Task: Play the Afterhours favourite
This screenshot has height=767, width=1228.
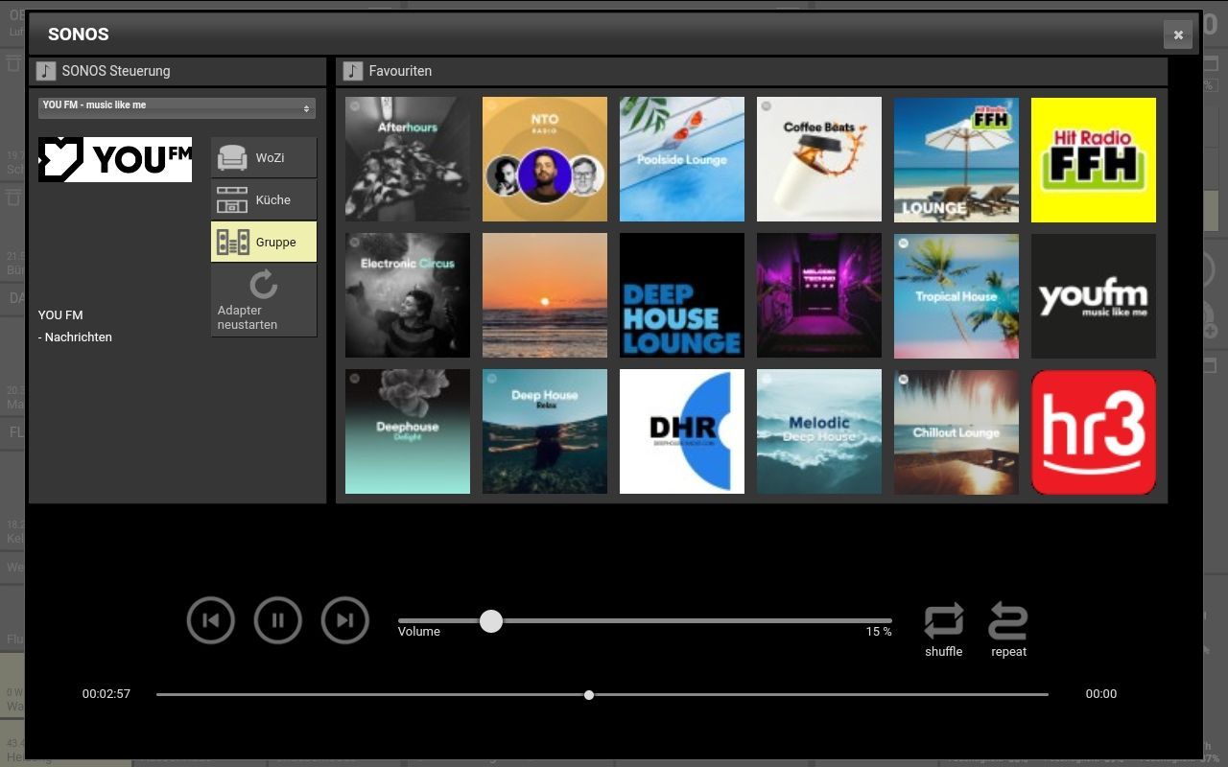Action: click(x=408, y=159)
